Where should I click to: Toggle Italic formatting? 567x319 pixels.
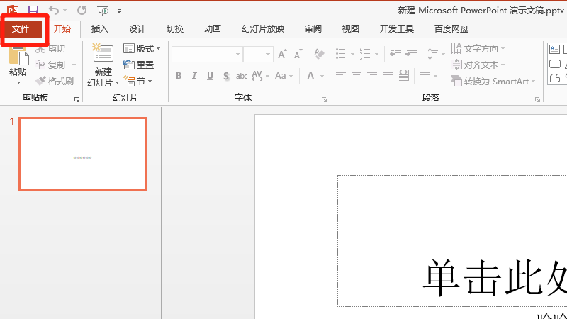coord(194,76)
